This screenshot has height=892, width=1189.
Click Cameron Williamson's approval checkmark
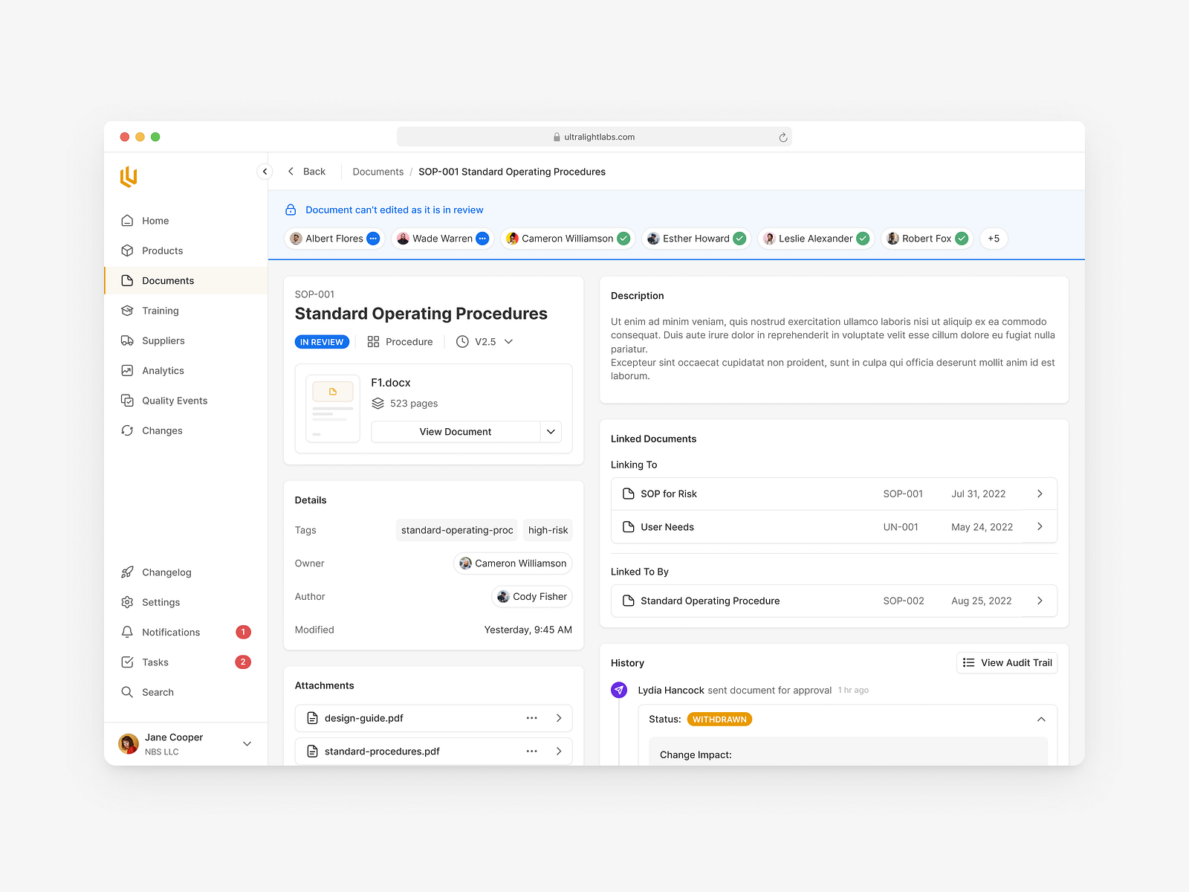[623, 239]
